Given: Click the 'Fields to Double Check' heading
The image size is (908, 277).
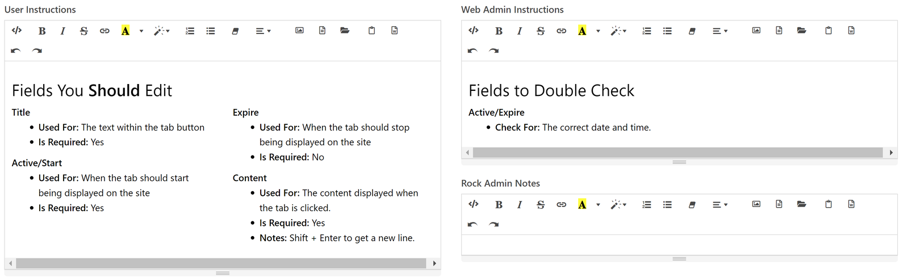Looking at the screenshot, I should click(x=551, y=91).
